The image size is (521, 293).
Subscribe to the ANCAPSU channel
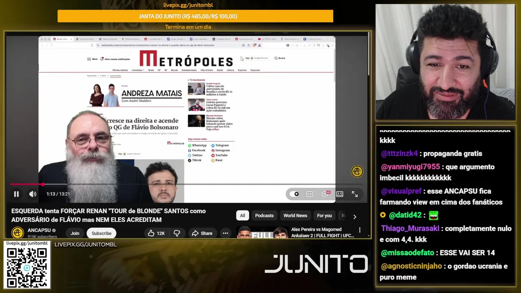101,233
